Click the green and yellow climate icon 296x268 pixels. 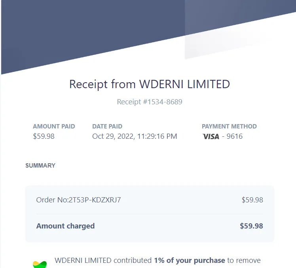40,264
